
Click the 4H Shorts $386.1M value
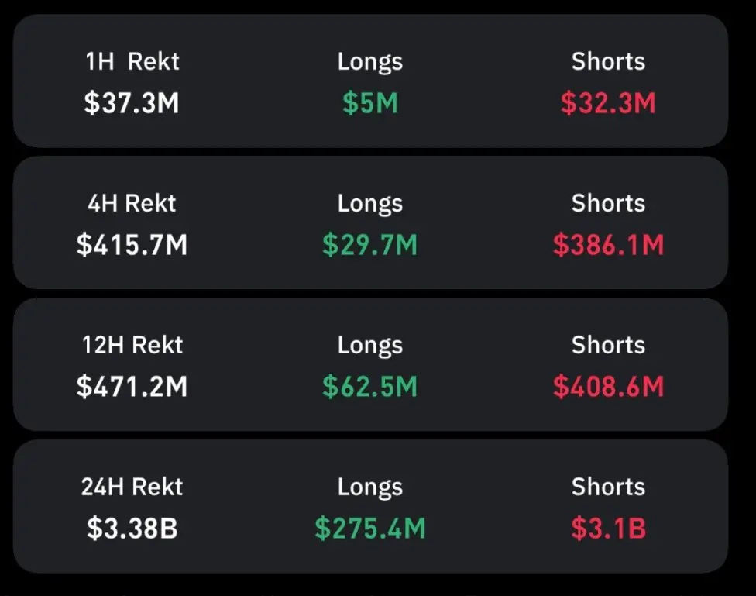[609, 245]
